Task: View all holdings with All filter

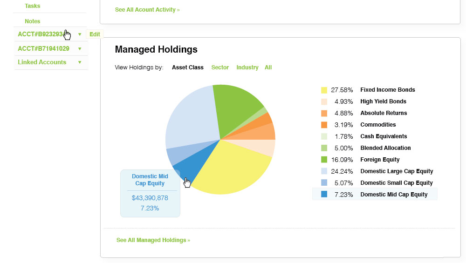Action: tap(268, 67)
